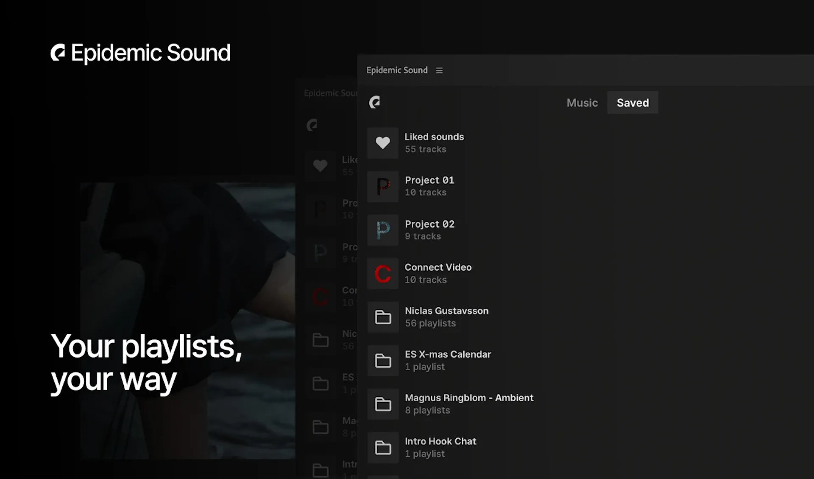Expand the Intro Hook Chat folder entry
This screenshot has width=814, height=479.
click(x=440, y=441)
